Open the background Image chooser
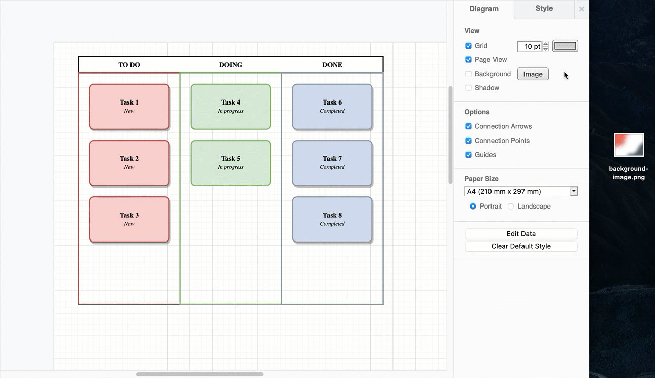Screen dimensions: 655x378 point(533,74)
